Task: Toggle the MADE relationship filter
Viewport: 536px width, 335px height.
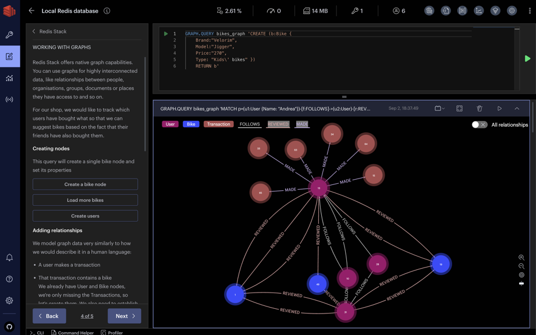Action: [302, 124]
